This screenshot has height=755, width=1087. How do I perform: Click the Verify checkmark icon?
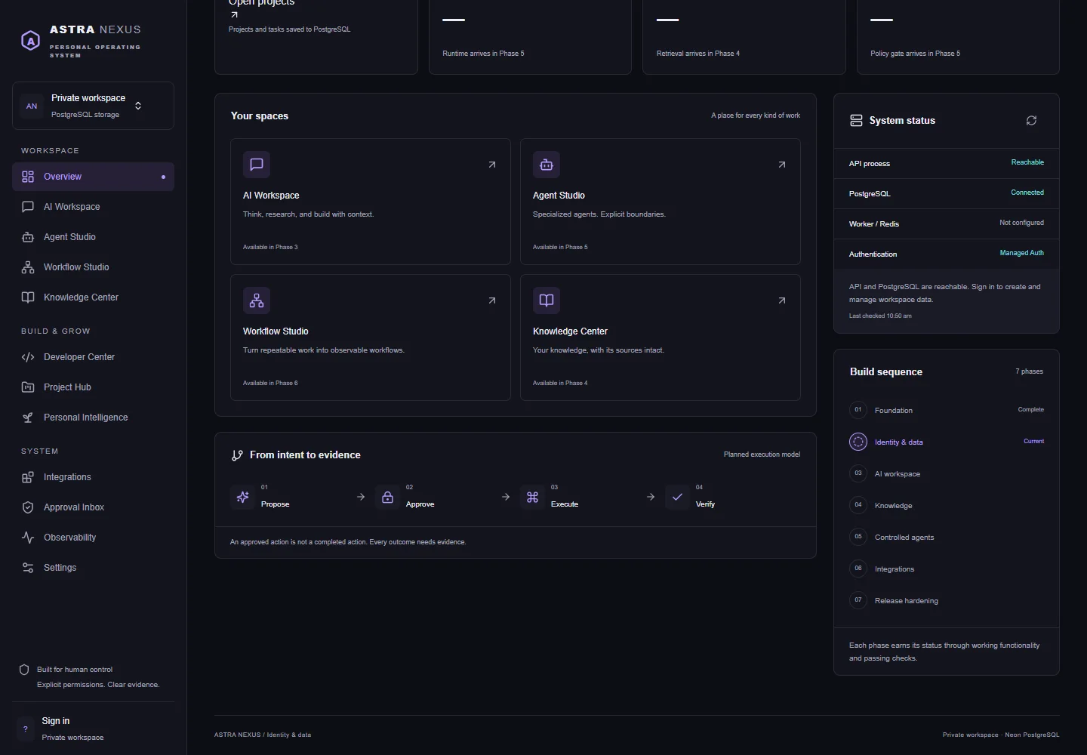click(x=677, y=497)
